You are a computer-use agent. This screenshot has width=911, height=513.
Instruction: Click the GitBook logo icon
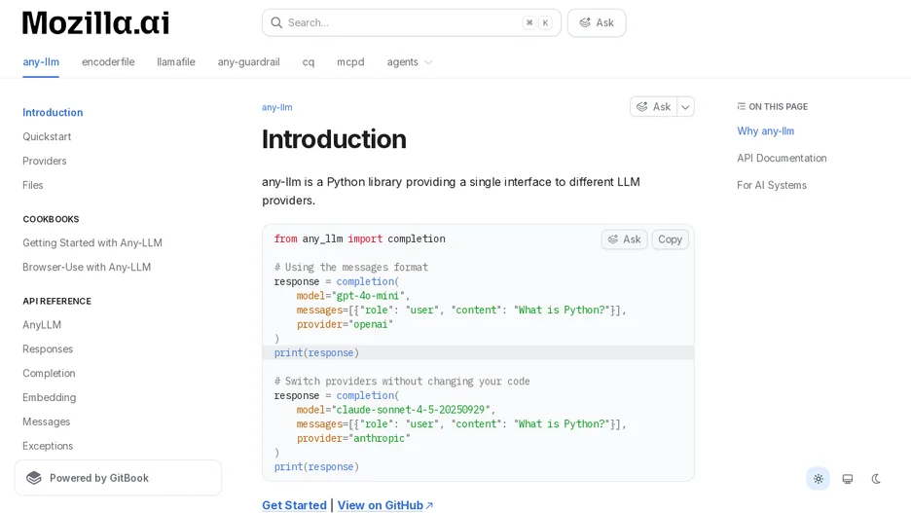tap(34, 478)
